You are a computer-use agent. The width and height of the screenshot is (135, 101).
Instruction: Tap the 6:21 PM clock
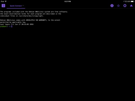coord(68,1)
